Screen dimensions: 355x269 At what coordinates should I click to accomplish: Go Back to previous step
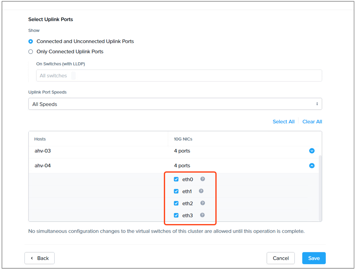click(x=40, y=258)
